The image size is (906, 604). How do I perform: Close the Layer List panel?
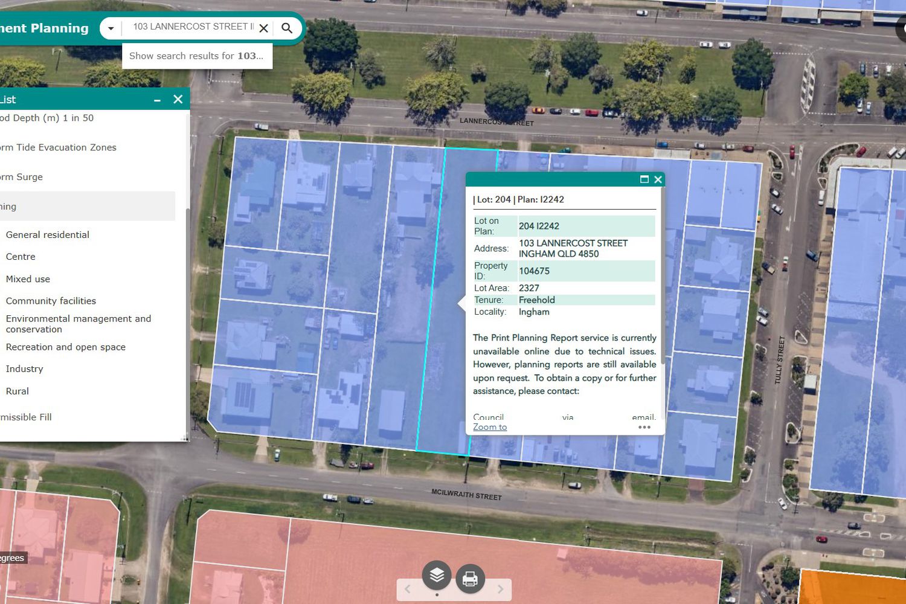(x=178, y=99)
